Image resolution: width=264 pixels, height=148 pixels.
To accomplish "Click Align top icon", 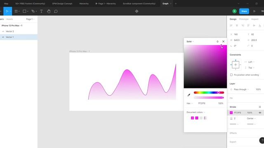I will 248,25.
